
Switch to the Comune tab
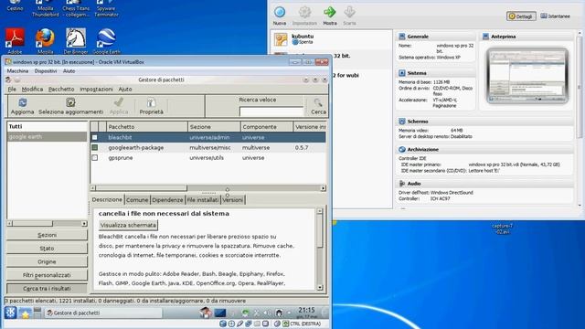pyautogui.click(x=137, y=200)
